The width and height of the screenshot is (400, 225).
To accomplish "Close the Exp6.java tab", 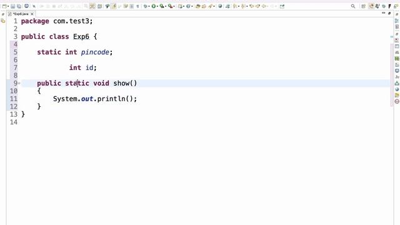I will tap(32, 14).
